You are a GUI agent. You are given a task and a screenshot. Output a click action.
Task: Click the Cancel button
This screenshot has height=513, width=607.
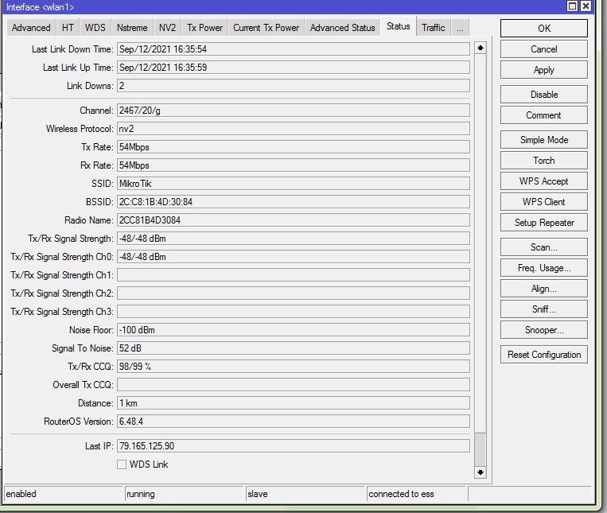coord(544,49)
